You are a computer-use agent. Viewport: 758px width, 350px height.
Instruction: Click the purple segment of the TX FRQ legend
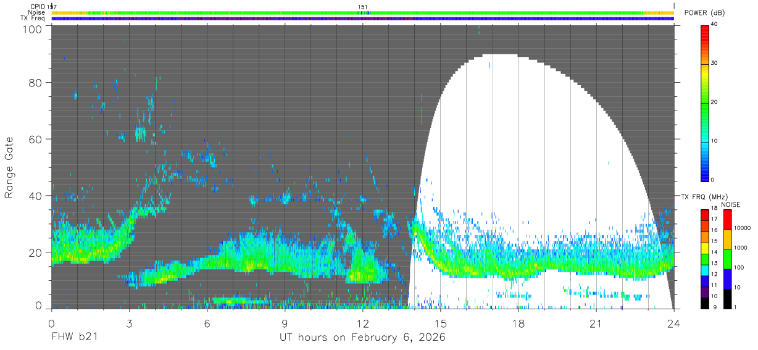[x=704, y=293]
